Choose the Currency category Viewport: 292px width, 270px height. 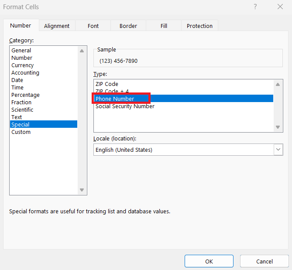(44, 65)
